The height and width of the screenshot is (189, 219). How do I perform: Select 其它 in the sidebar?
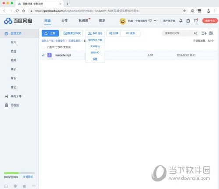point(13,87)
